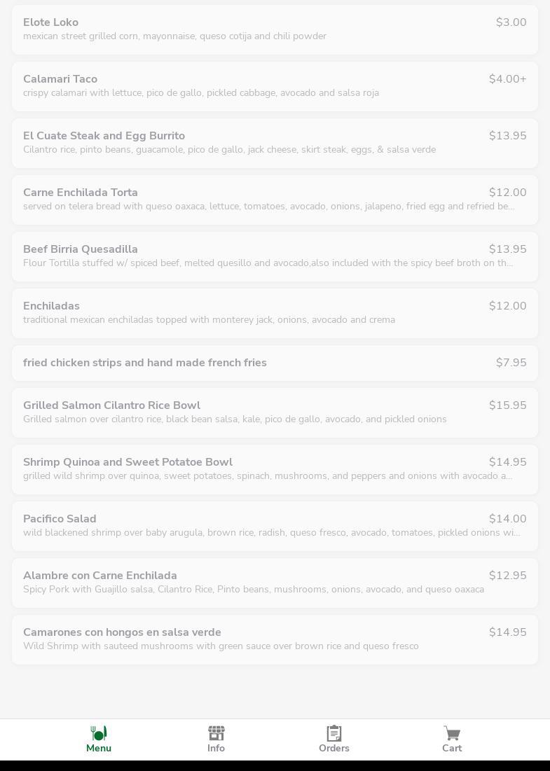Choose Shrimp Quinoa and Sweet Potatoe Bowl
This screenshot has height=771, width=550.
pos(275,469)
